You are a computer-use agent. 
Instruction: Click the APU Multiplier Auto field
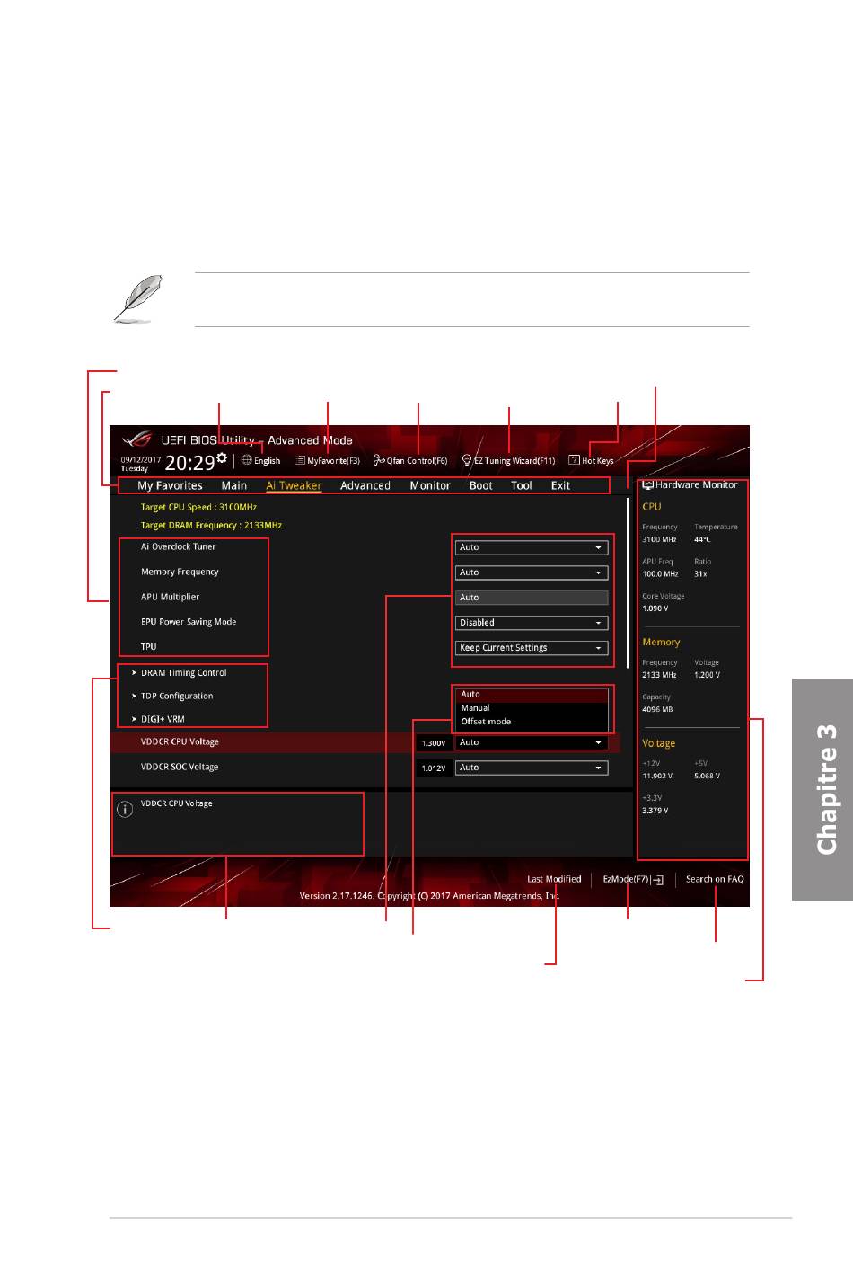[x=532, y=598]
